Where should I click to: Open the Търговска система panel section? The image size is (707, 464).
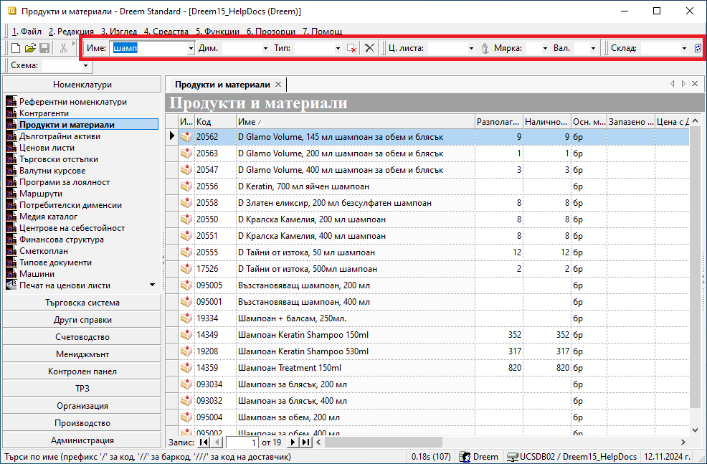[x=82, y=303]
